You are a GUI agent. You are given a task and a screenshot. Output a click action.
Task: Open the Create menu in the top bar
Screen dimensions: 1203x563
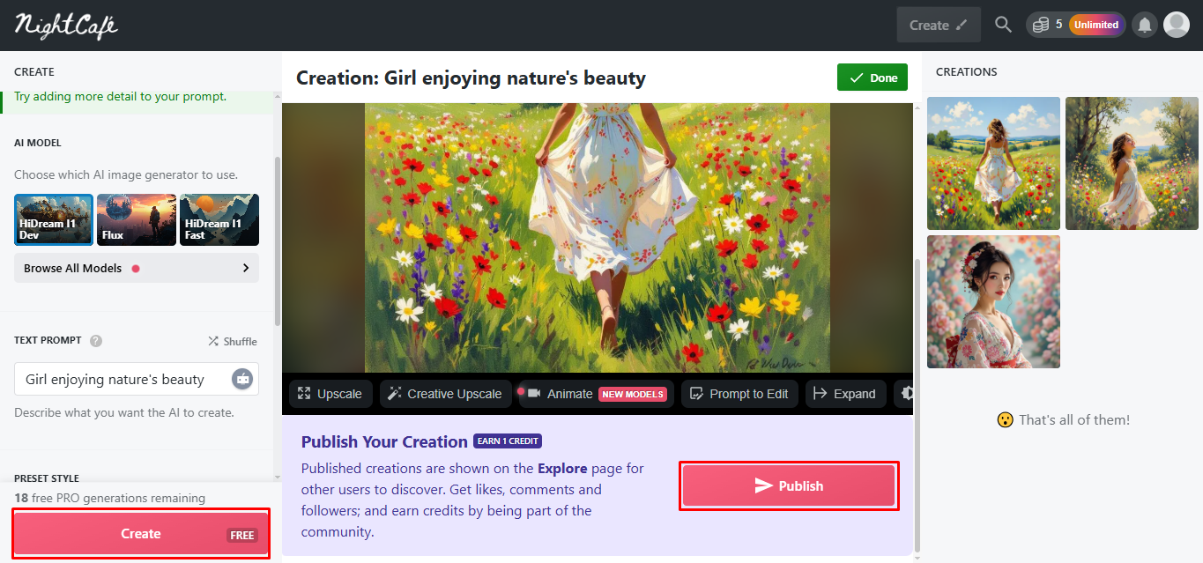pos(938,24)
